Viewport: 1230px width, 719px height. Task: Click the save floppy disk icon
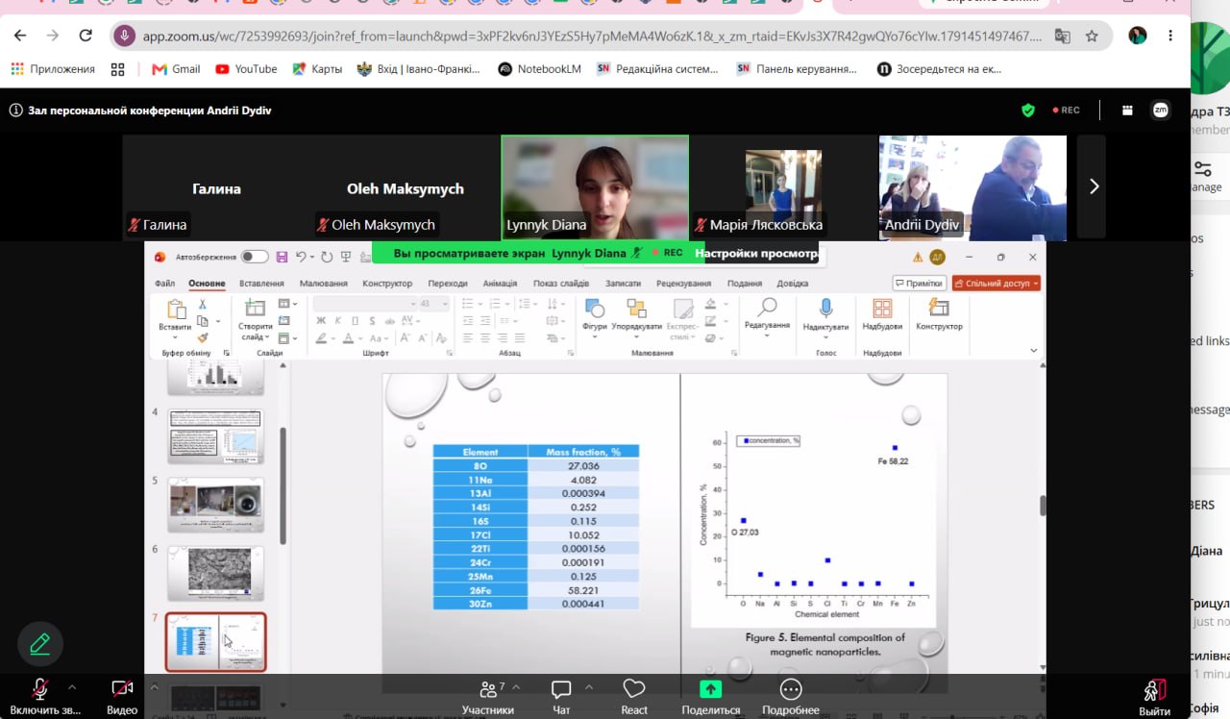(282, 257)
